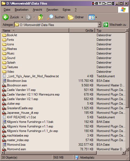Click the move-to-display arrow title bar button
130x161 pixels.
104,3
